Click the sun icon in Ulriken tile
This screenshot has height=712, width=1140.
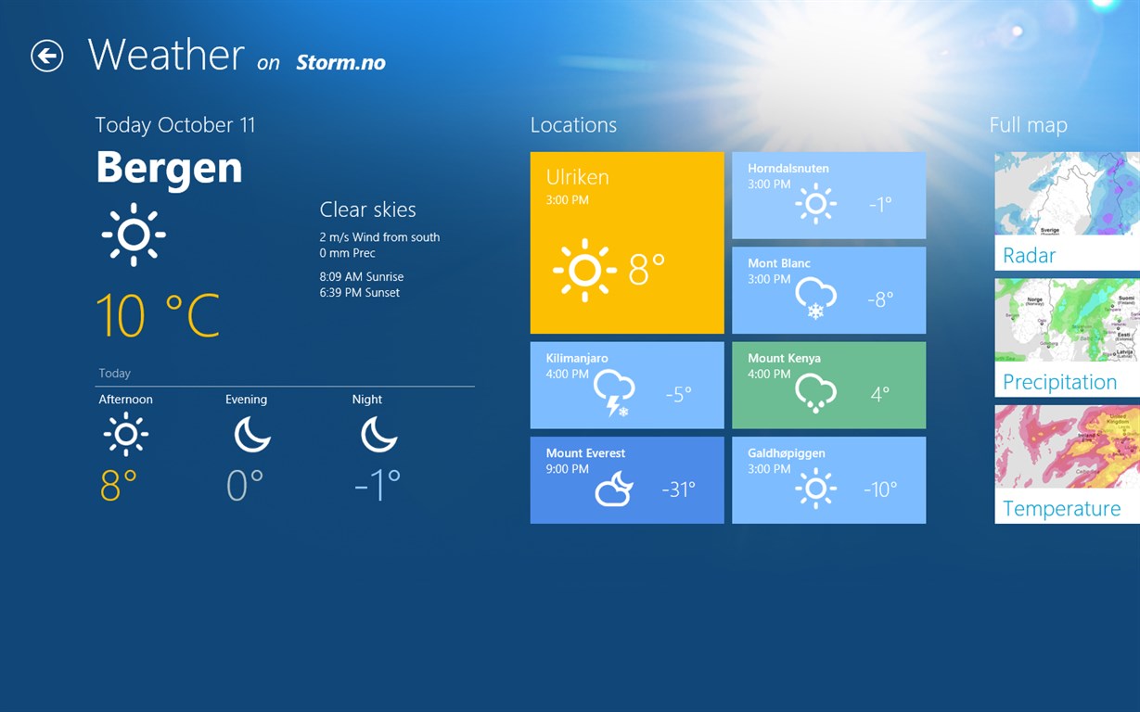click(584, 270)
